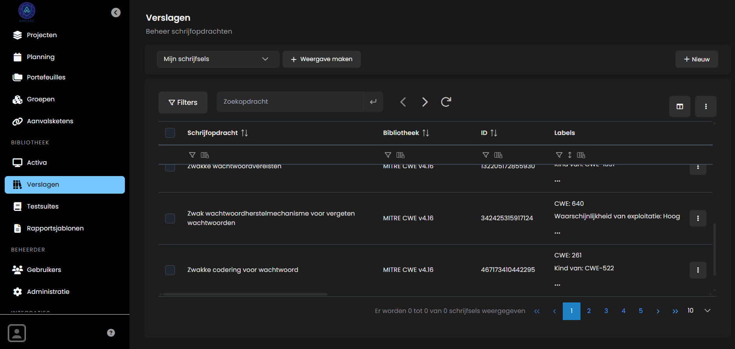The width and height of the screenshot is (735, 349).
Task: Open the table options kebab menu
Action: coord(705,106)
